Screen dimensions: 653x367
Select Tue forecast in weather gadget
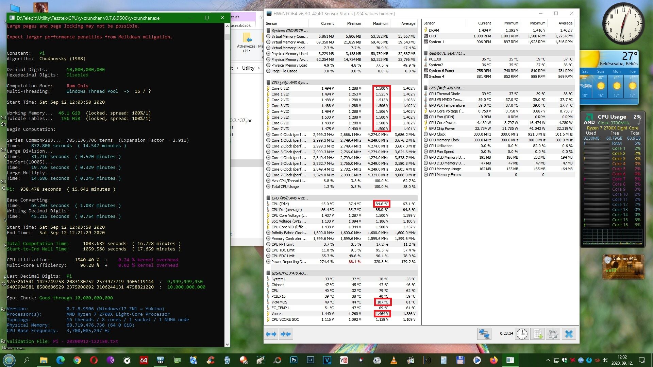point(632,83)
